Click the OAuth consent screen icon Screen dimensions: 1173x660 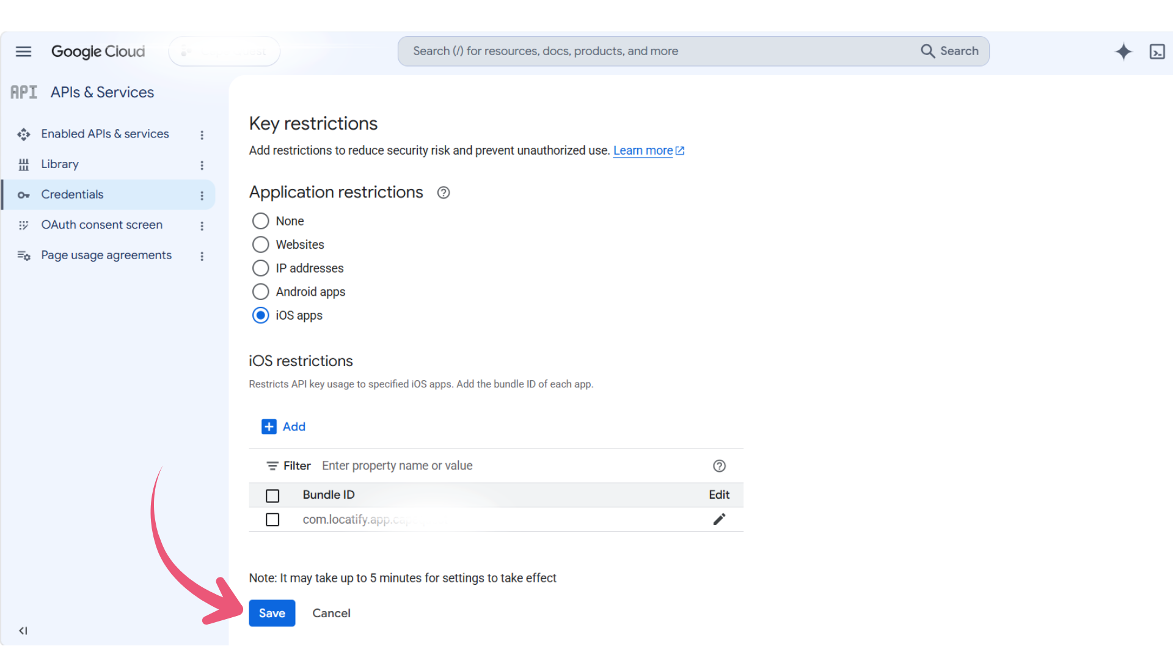(x=24, y=226)
